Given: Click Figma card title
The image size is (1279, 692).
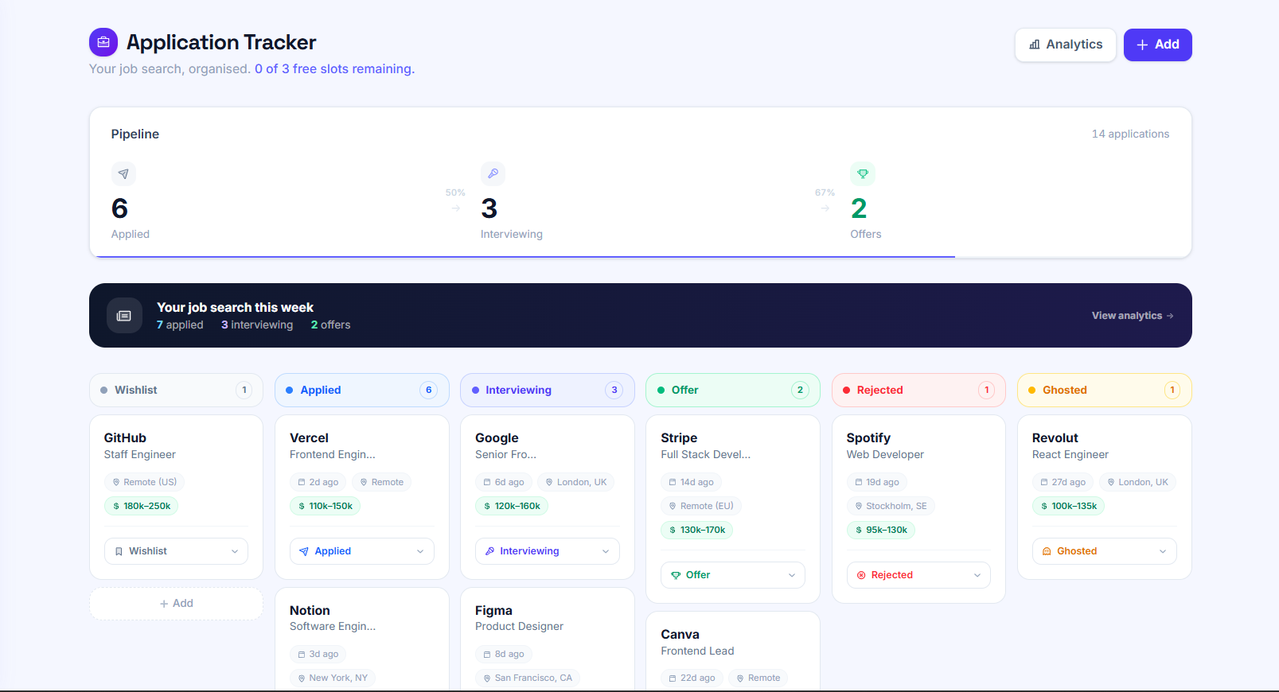Looking at the screenshot, I should coord(493,611).
